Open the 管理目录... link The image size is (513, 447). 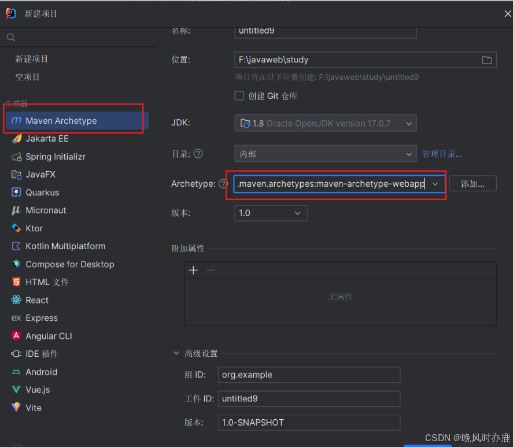click(x=442, y=154)
